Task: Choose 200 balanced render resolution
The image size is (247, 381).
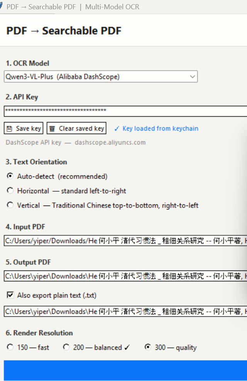Action: 66,347
